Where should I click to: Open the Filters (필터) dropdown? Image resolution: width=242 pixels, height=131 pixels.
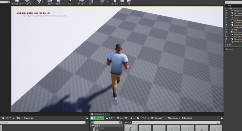[128, 123]
